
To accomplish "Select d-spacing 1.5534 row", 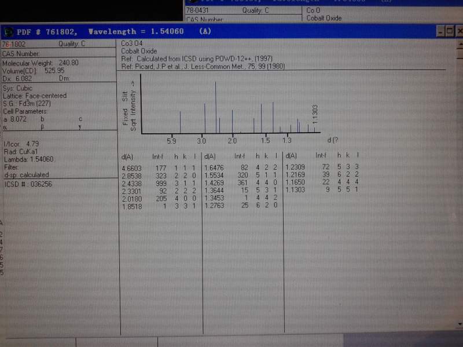I will click(241, 176).
